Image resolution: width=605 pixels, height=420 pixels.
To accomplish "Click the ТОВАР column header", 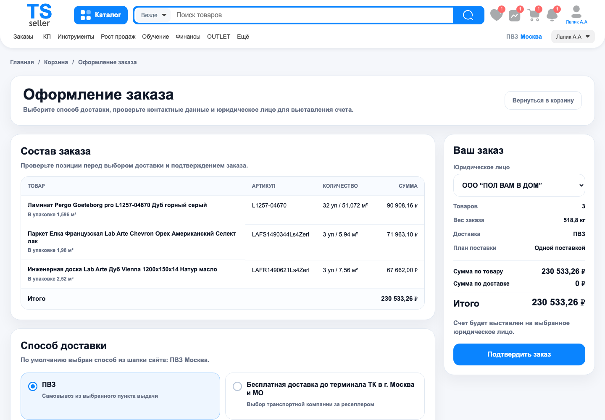I will pos(36,186).
